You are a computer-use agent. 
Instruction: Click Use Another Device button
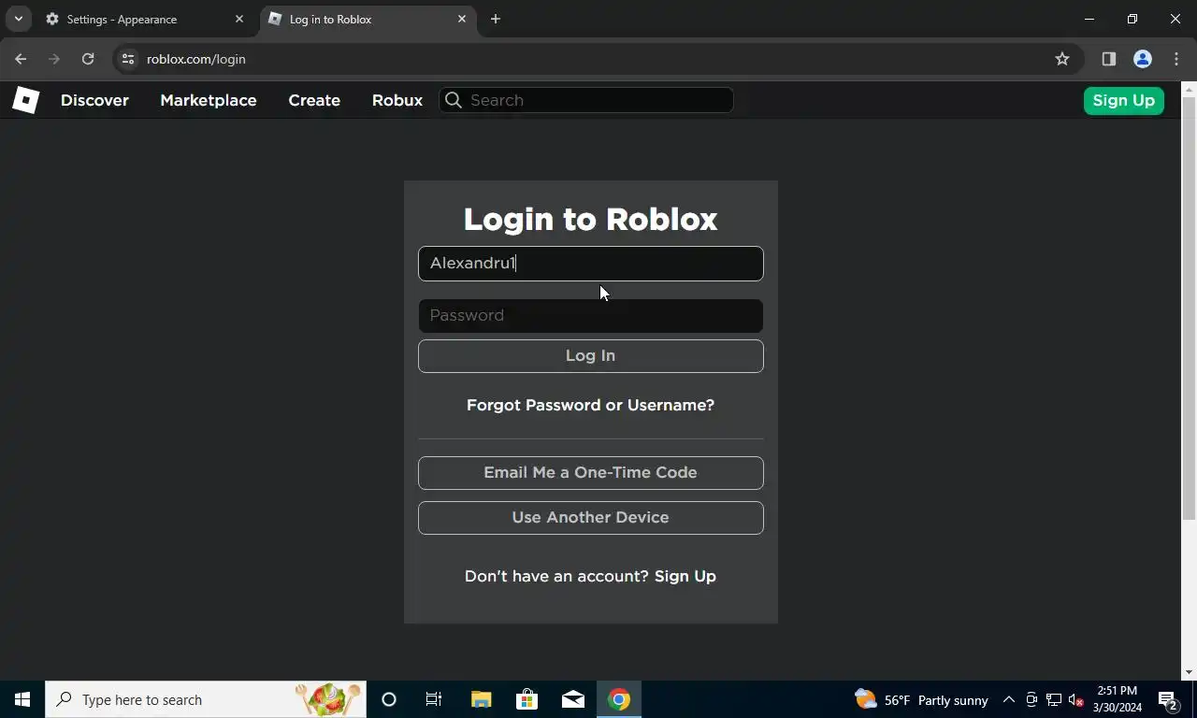[591, 518]
